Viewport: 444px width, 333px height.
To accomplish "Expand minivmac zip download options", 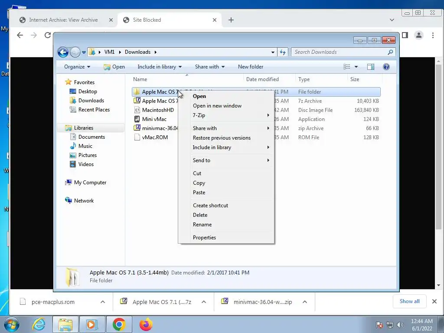I will click(305, 302).
